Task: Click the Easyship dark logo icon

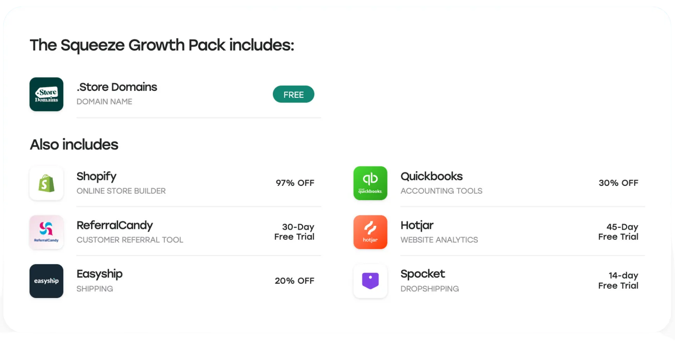Action: [47, 281]
